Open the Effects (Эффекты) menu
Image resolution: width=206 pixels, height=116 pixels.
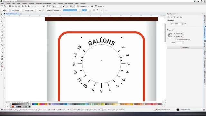[x=31, y=4]
